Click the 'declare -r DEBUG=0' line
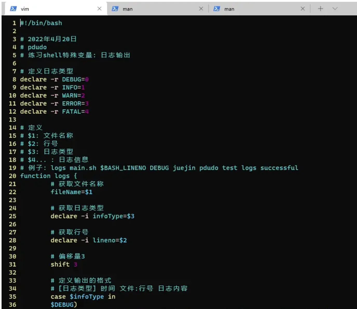 (55, 79)
